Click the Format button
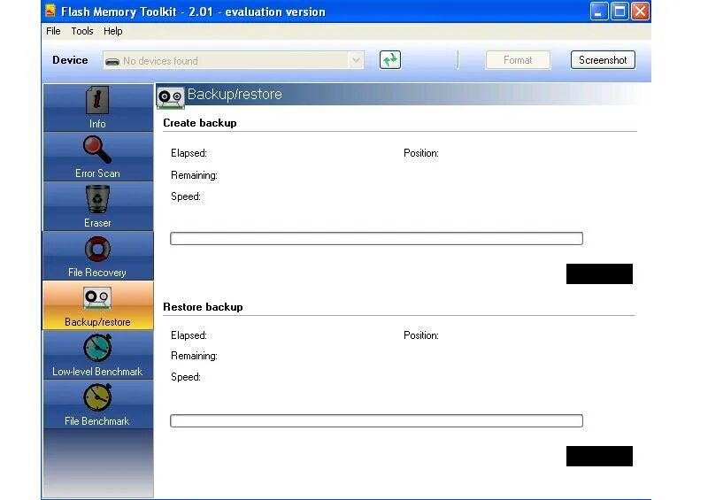Image resolution: width=708 pixels, height=500 pixels. (x=518, y=60)
